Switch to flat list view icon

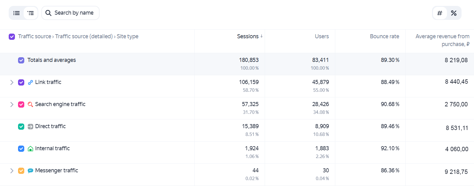point(16,13)
